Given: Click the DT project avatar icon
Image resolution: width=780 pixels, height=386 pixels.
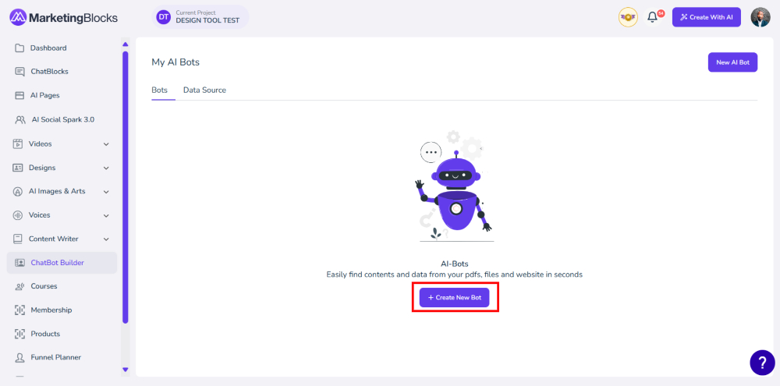Looking at the screenshot, I should coord(163,17).
